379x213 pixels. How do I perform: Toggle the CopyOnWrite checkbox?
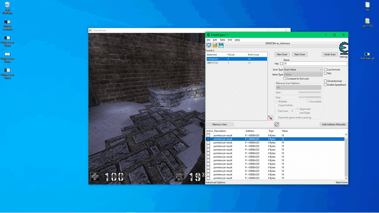tap(277, 105)
